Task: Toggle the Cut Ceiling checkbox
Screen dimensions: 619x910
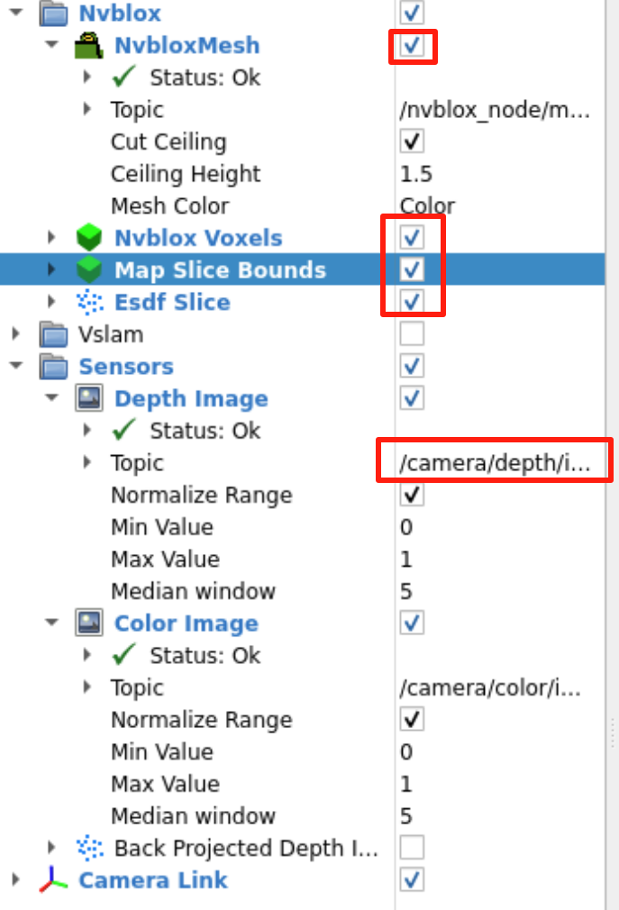Action: pos(412,142)
